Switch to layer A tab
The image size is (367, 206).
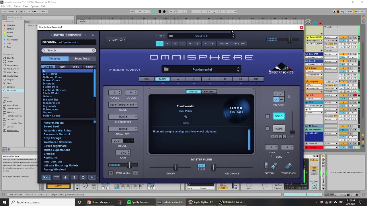pyautogui.click(x=178, y=79)
